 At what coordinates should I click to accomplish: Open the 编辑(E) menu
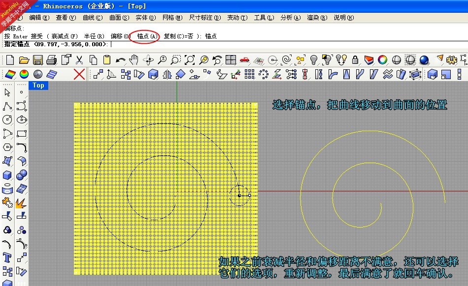39,18
